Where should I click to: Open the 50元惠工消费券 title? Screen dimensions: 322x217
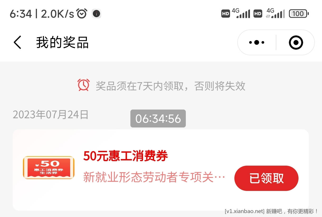tap(126, 156)
